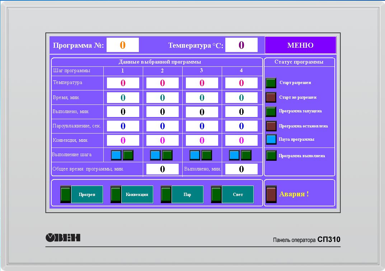Click the Программа остановлена indicator lamp
The image size is (385, 271).
(271, 126)
